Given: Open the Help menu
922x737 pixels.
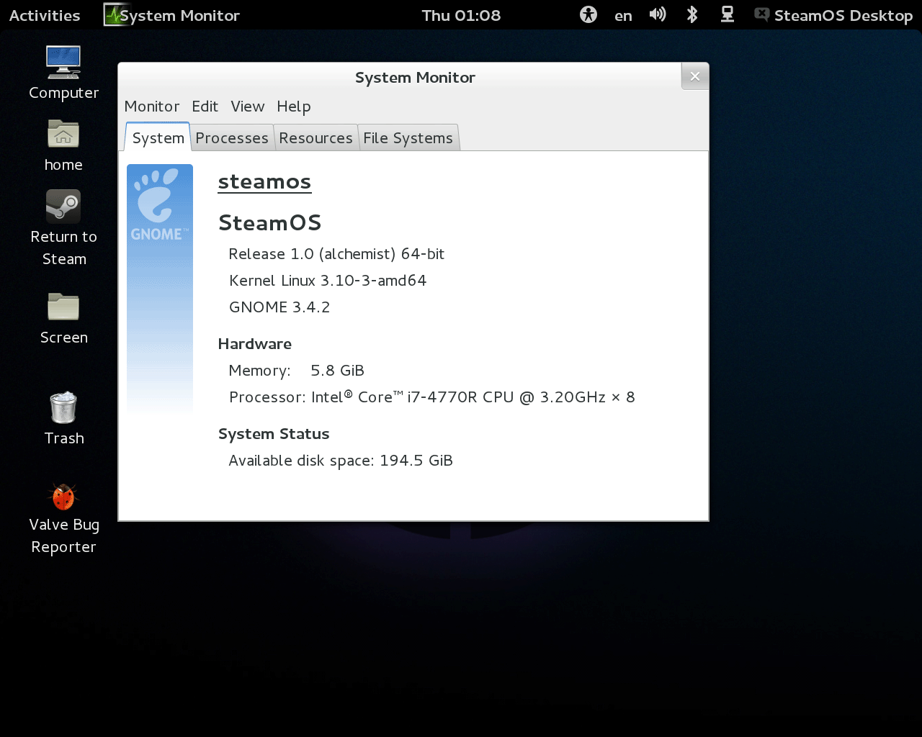Looking at the screenshot, I should [x=294, y=107].
